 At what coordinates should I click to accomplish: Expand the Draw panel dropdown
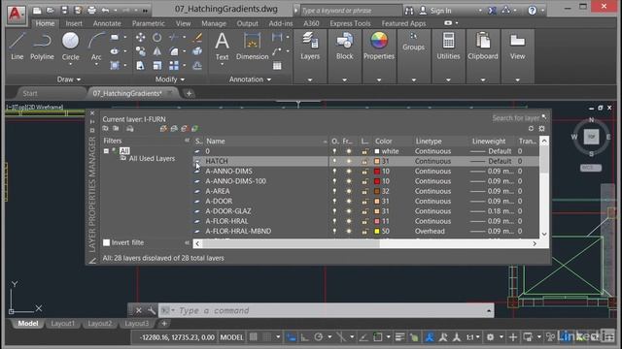coord(69,79)
